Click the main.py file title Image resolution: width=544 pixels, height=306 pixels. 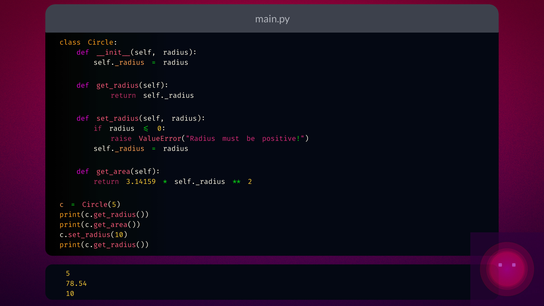(x=272, y=19)
